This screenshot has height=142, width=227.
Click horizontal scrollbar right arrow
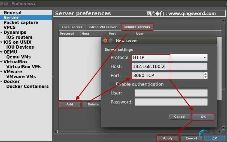(x=220, y=132)
